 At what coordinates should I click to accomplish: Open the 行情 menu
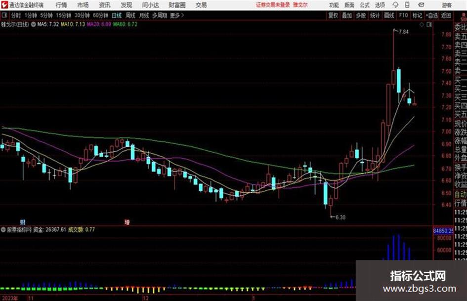(61, 5)
